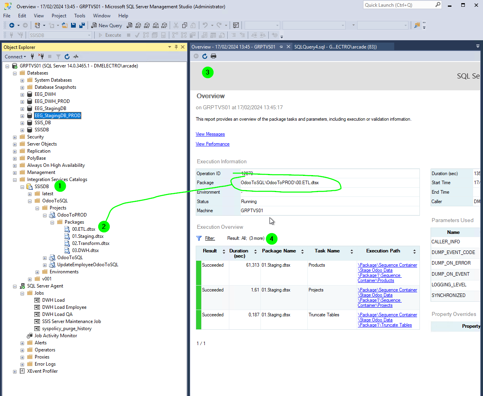Image resolution: width=483 pixels, height=396 pixels.
Task: Open the Products execution path link
Action: pos(388,273)
